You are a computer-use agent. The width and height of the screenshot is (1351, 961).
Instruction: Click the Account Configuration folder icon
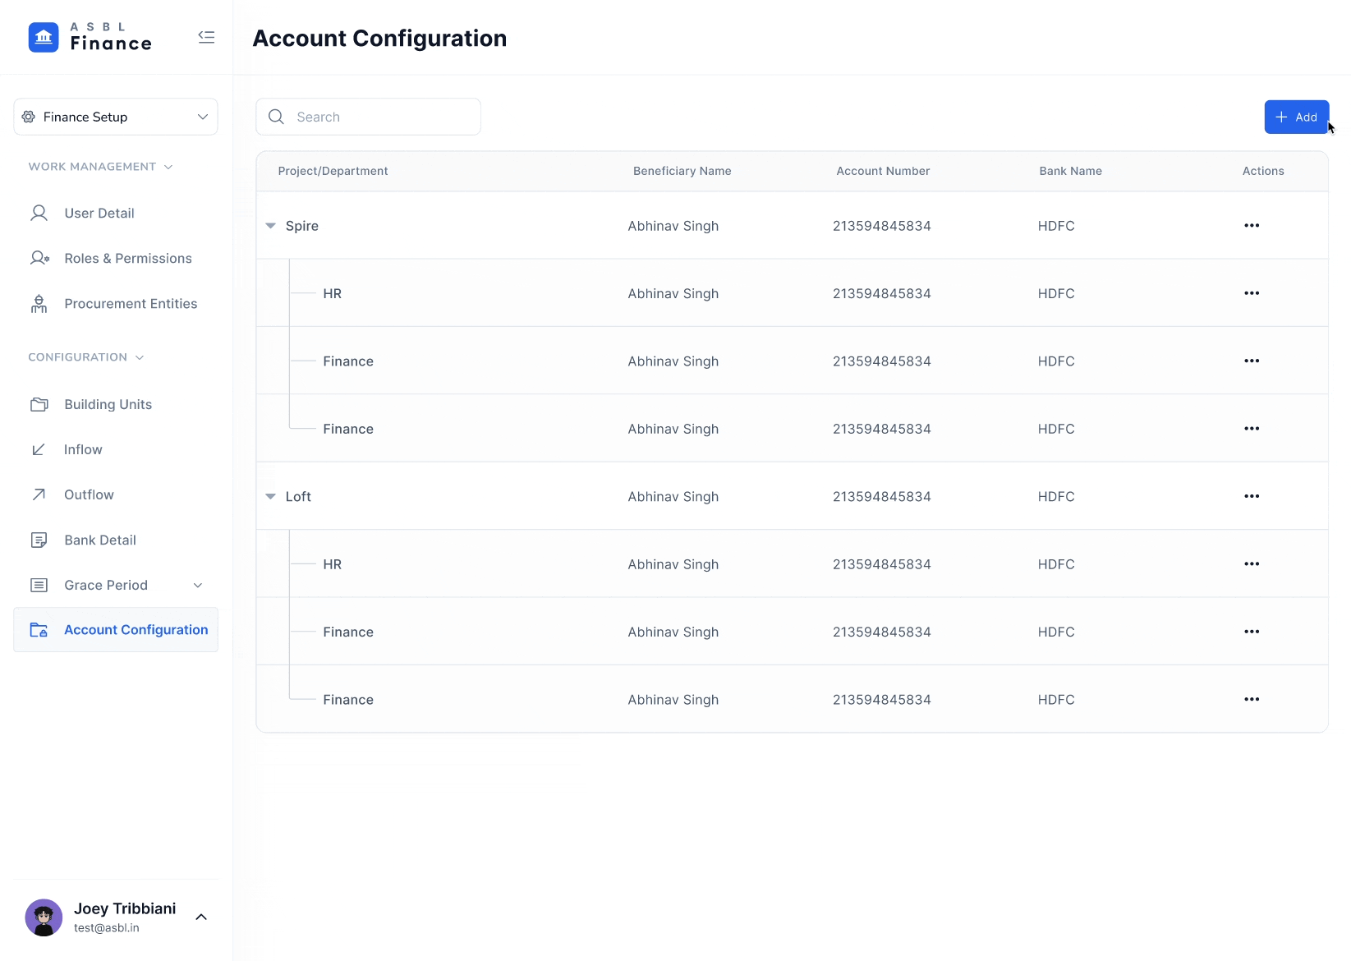point(39,630)
